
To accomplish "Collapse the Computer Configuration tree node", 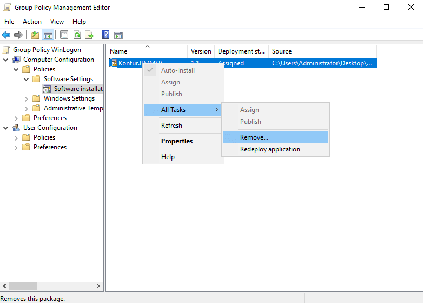I will [x=6, y=60].
